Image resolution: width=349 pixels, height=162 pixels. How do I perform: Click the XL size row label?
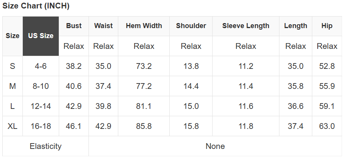coord(12,126)
